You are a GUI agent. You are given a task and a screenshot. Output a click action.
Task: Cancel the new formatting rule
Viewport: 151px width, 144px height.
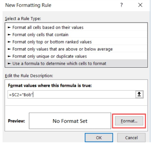[131, 138]
